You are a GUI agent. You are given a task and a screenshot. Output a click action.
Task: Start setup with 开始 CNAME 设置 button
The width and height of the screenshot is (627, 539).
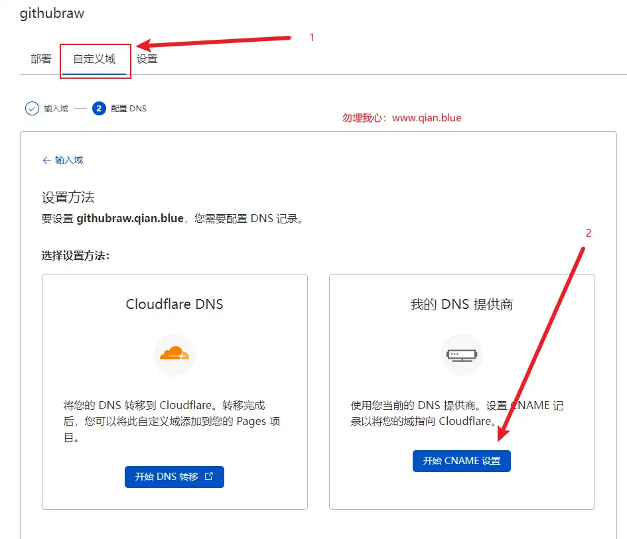(462, 461)
